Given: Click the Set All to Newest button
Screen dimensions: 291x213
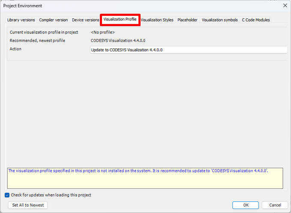Looking at the screenshot, I should click(28, 205).
